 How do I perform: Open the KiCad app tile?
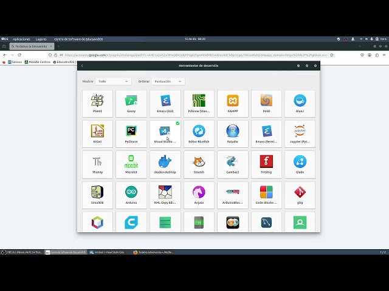click(97, 134)
